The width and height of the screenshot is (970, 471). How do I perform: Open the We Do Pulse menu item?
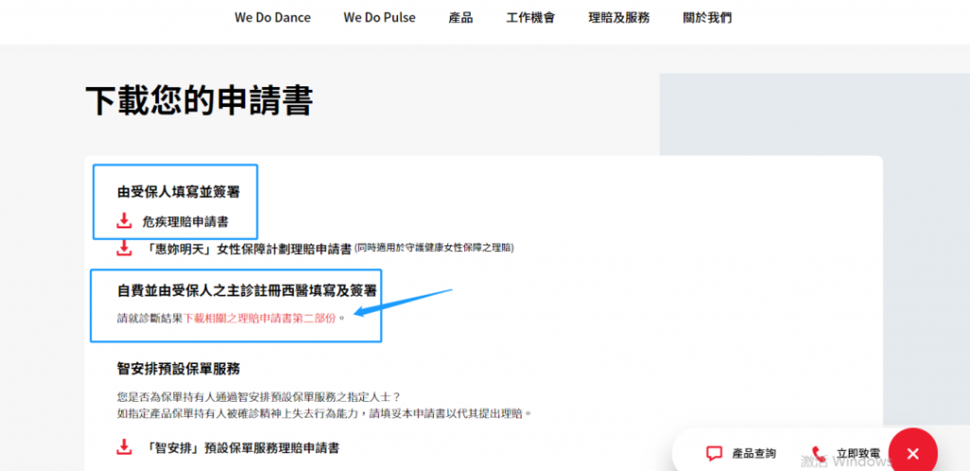[x=379, y=17]
